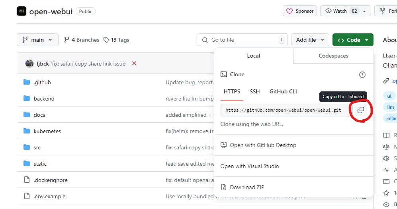Click the GitHub Desktop download icon
Screen dimensions: 397x209
point(223,145)
